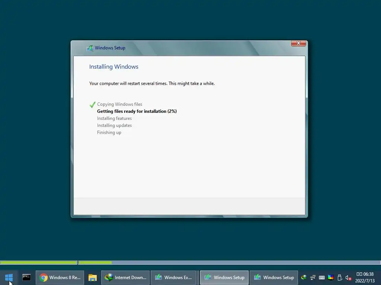Switch to the Windows Ex... taskbar item

[173, 278]
